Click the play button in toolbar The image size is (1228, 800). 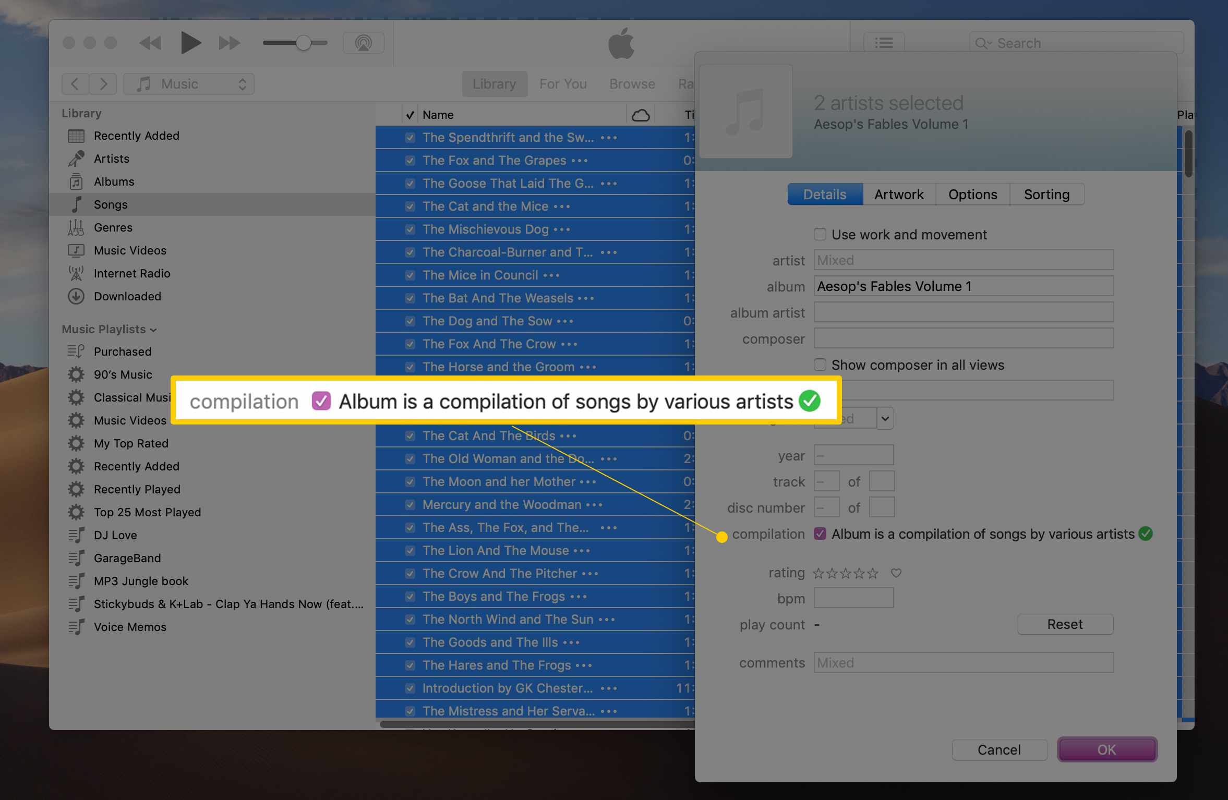coord(190,42)
